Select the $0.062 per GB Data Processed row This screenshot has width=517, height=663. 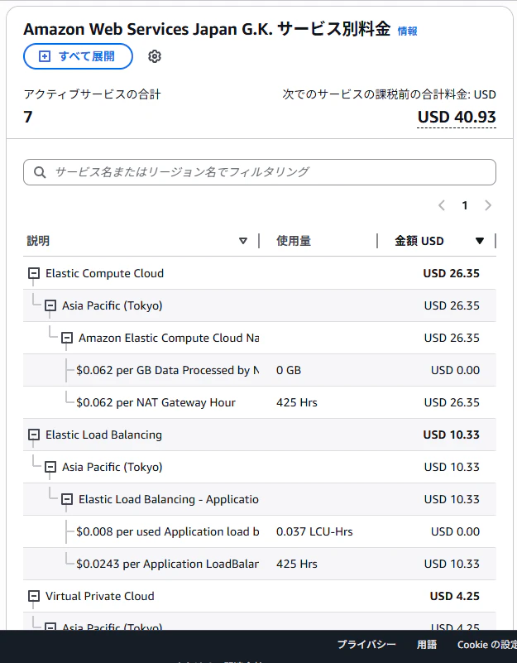coord(260,370)
